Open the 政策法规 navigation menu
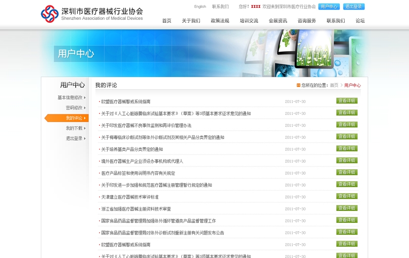This screenshot has width=409, height=258. 220,21
